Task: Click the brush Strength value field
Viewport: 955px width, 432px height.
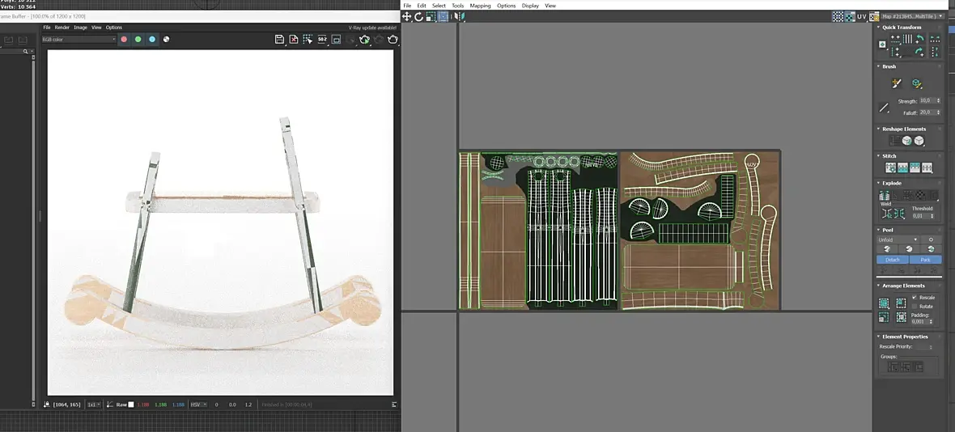Action: click(x=926, y=101)
